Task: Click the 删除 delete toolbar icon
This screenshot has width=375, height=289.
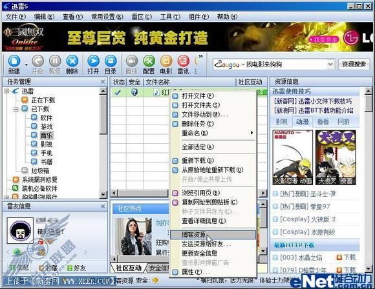Action: coord(72,65)
